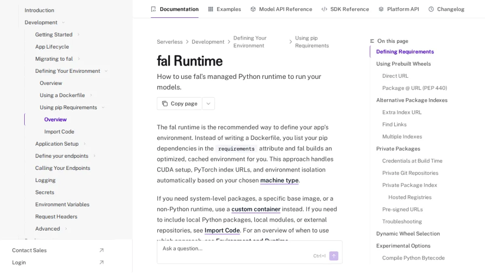This screenshot has width=485, height=273.
Task: Go to Serverless breadcrumb
Action: (x=170, y=42)
